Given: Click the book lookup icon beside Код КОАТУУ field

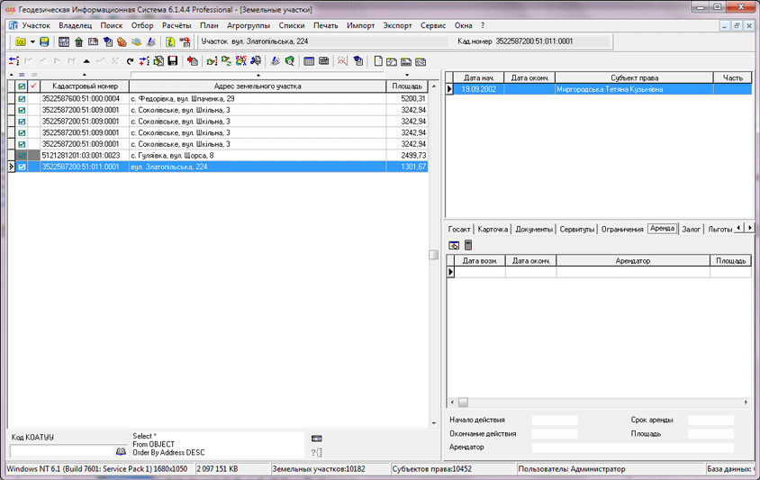Looking at the screenshot, I should 121,451.
